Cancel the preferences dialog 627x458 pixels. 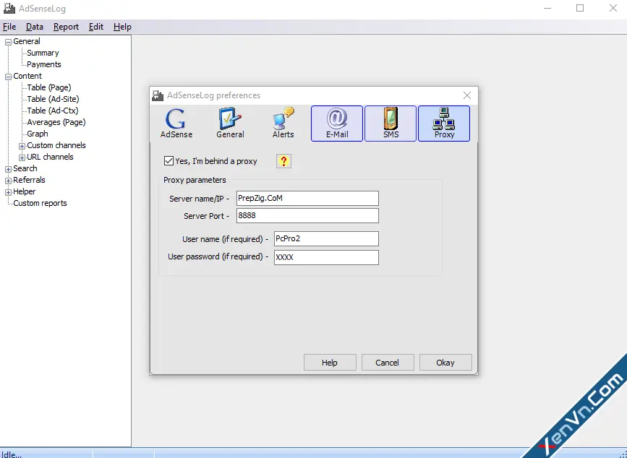(388, 362)
